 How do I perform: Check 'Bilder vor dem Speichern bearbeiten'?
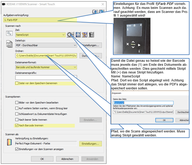point(17,102)
